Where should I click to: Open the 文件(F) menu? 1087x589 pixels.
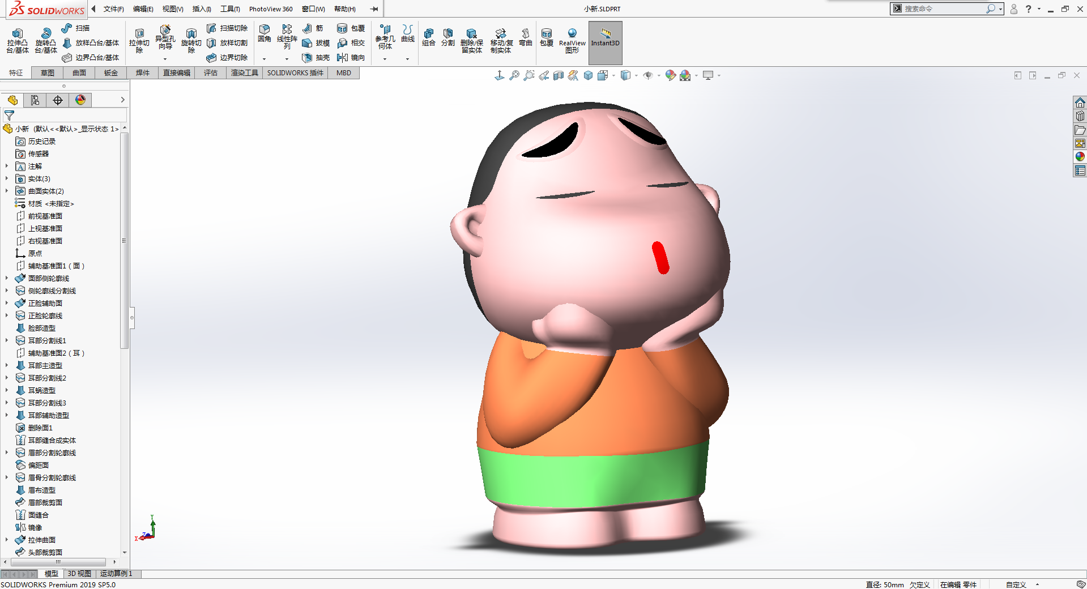point(114,9)
